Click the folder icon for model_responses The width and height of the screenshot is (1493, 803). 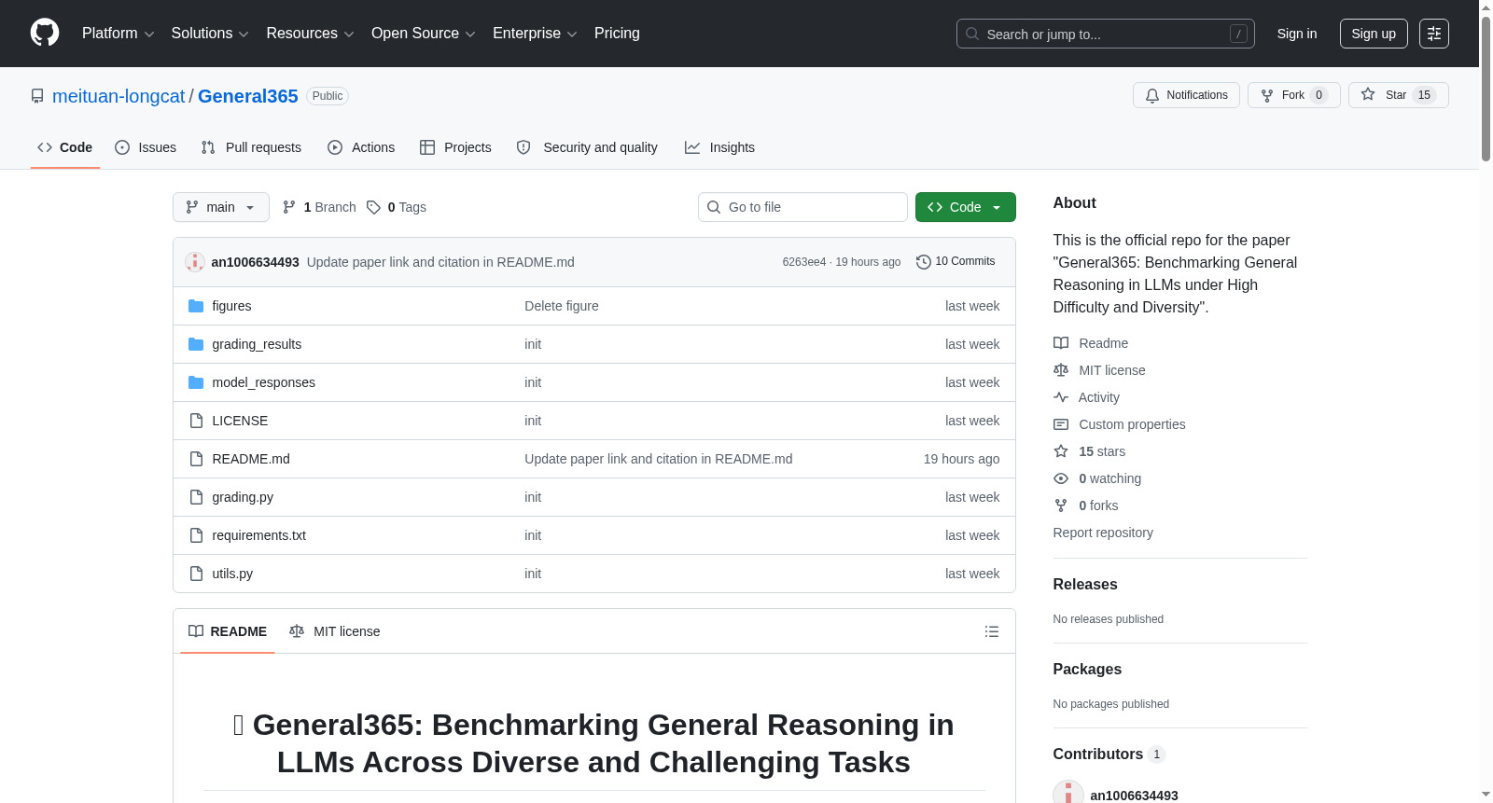click(196, 382)
